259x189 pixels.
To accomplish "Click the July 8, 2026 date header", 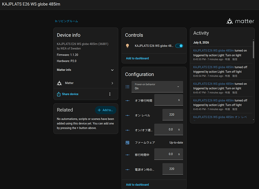I will (201, 43).
